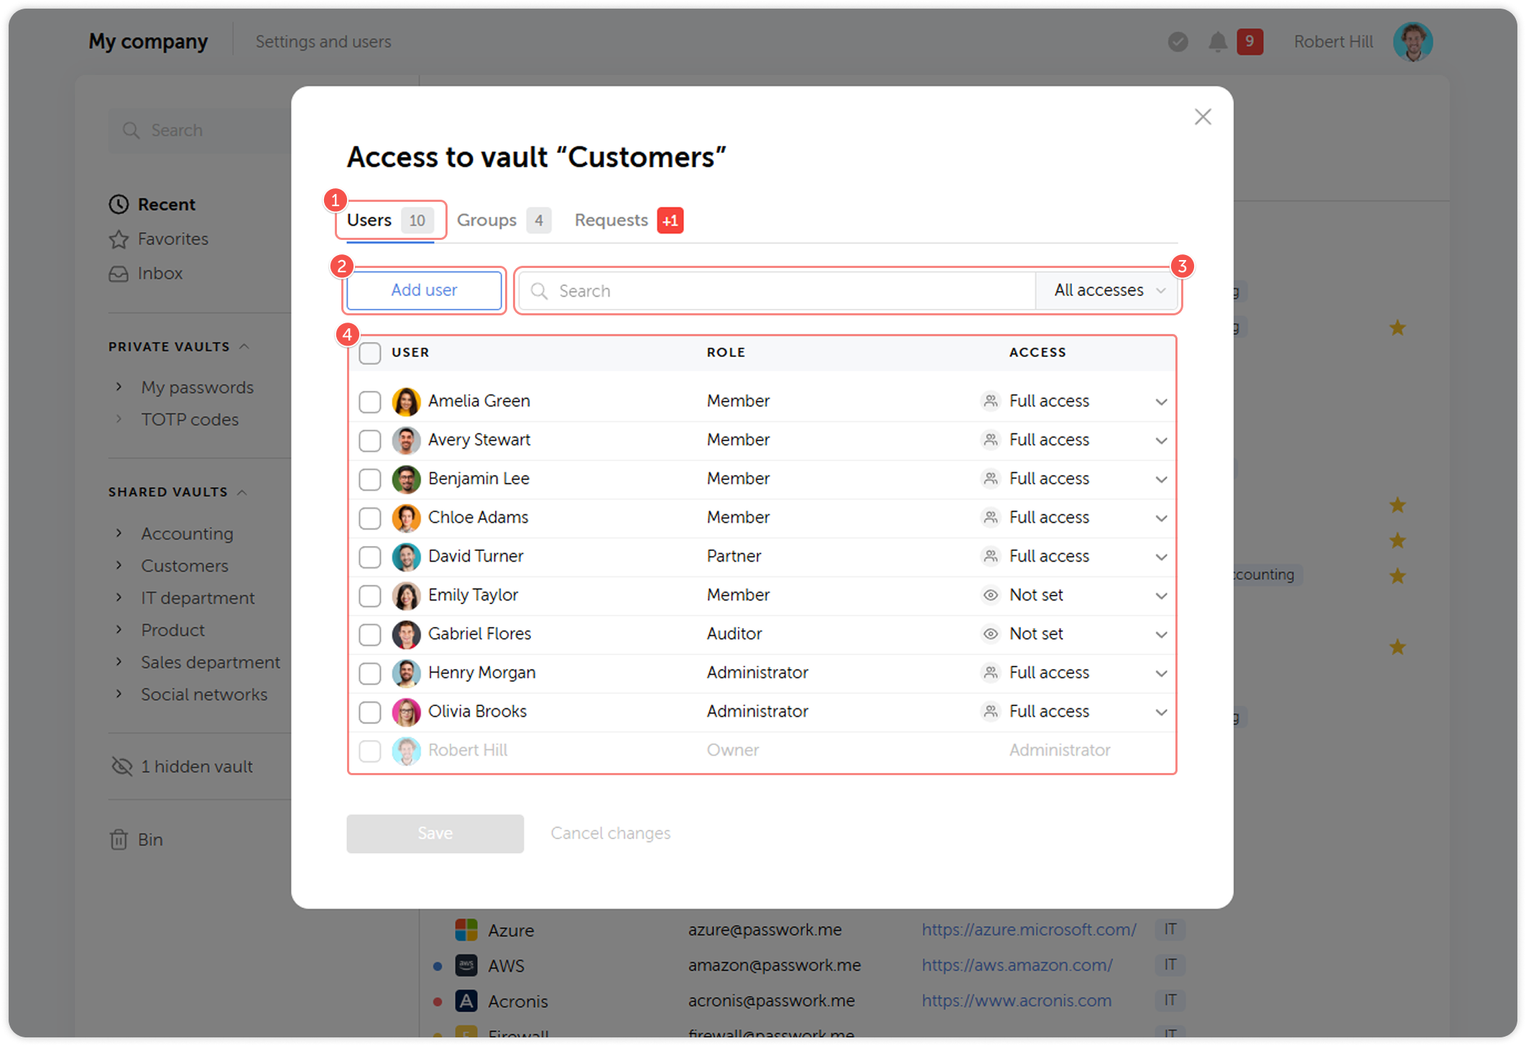Screen dimensions: 1526x1046
Task: Open the Requests tab
Action: tap(611, 220)
